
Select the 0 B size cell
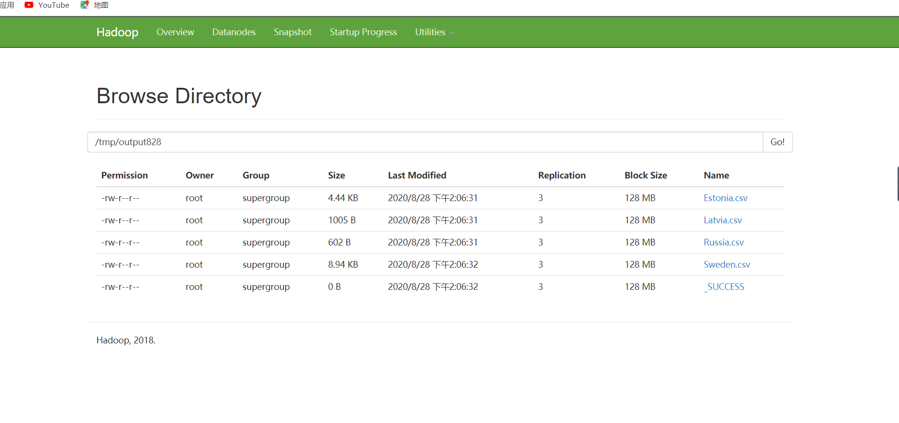click(x=334, y=287)
